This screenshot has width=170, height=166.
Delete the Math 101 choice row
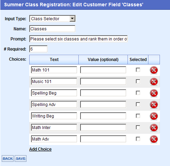[x=154, y=70]
